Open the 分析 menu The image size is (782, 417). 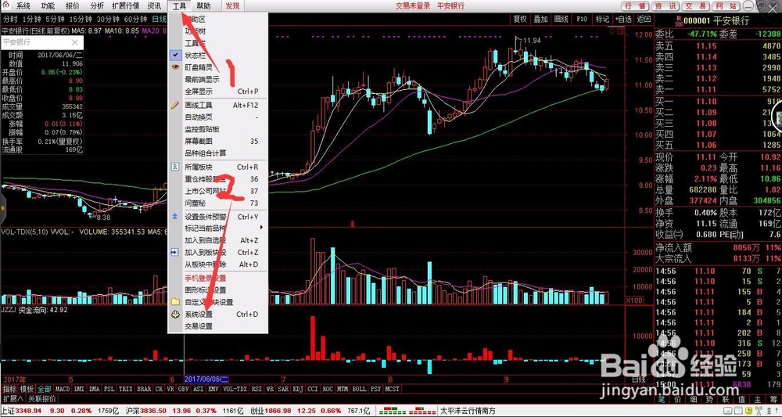tap(97, 6)
